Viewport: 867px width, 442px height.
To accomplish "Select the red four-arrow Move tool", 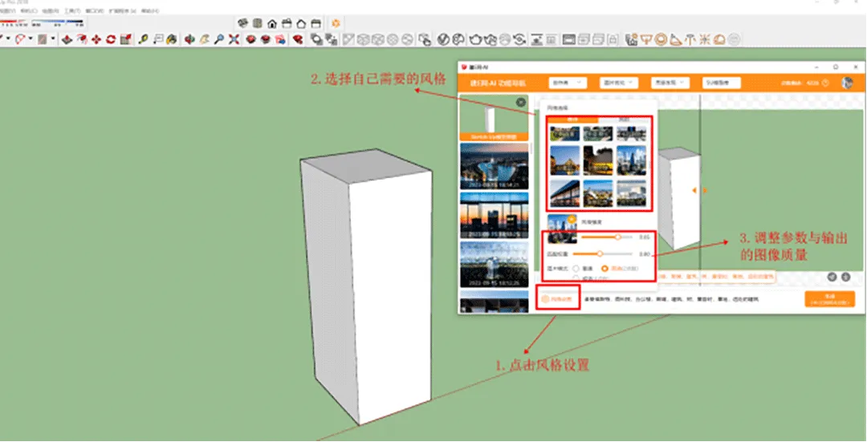I will (x=96, y=39).
